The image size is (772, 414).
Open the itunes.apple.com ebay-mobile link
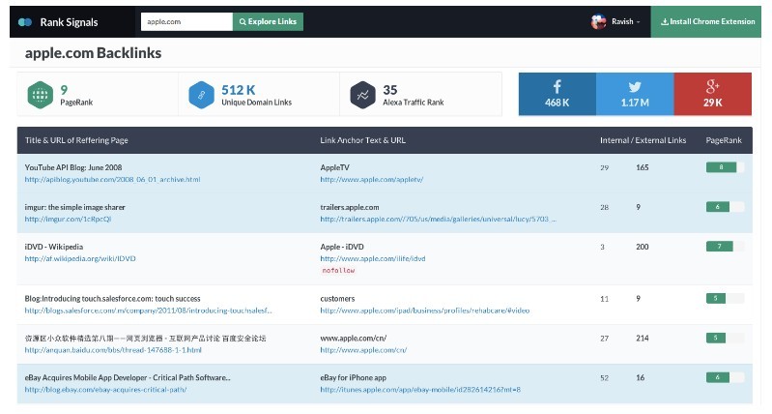tap(420, 390)
